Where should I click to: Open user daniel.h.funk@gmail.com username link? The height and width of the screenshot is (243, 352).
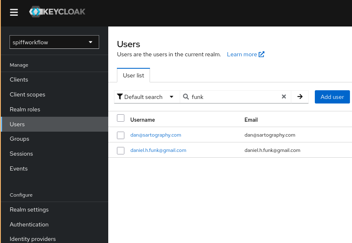pos(158,150)
